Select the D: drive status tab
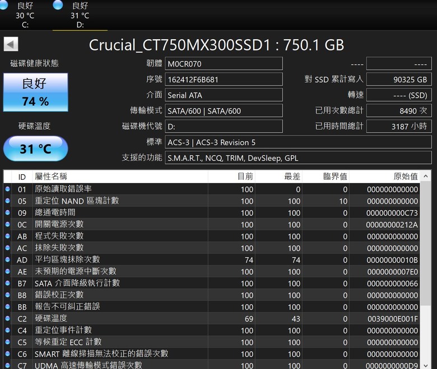 coord(80,15)
